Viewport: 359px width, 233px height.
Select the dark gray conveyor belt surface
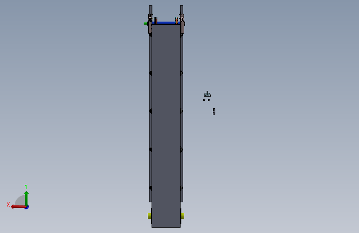(166, 126)
